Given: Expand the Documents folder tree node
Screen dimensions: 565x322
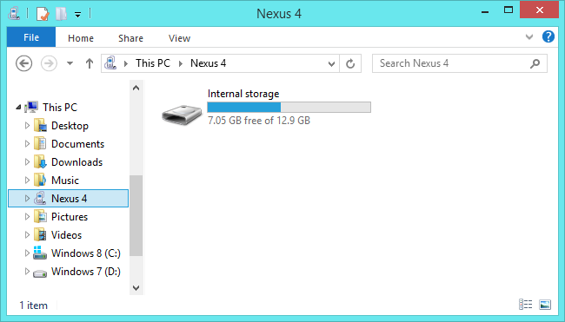Looking at the screenshot, I should pyautogui.click(x=27, y=143).
